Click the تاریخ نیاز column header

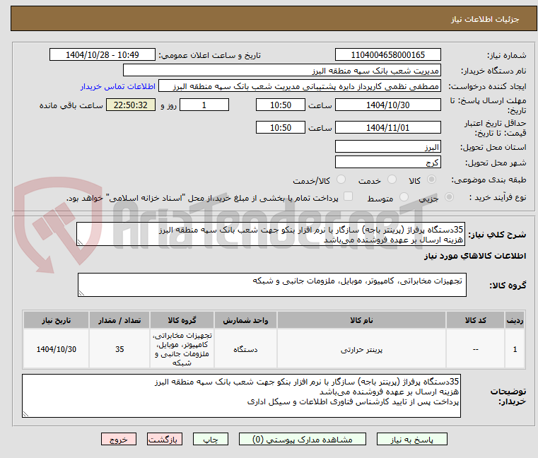[57, 320]
